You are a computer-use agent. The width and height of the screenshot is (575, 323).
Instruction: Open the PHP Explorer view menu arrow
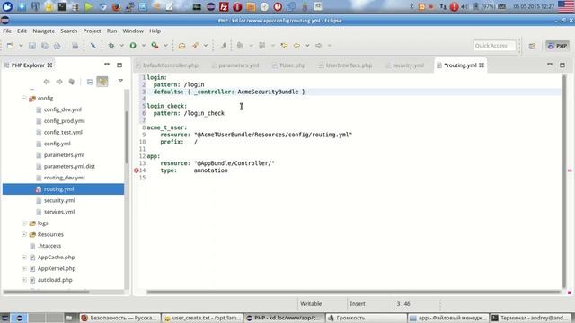pyautogui.click(x=120, y=81)
